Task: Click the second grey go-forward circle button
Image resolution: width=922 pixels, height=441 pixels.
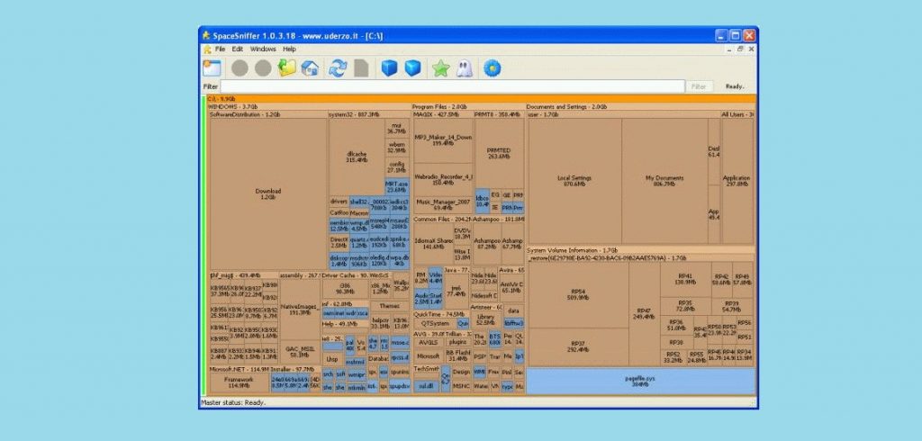Action: (263, 68)
